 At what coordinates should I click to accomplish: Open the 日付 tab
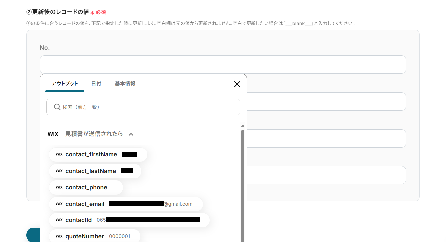pyautogui.click(x=96, y=84)
